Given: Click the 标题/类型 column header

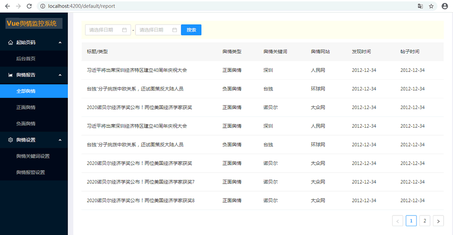Looking at the screenshot, I should click(97, 52).
